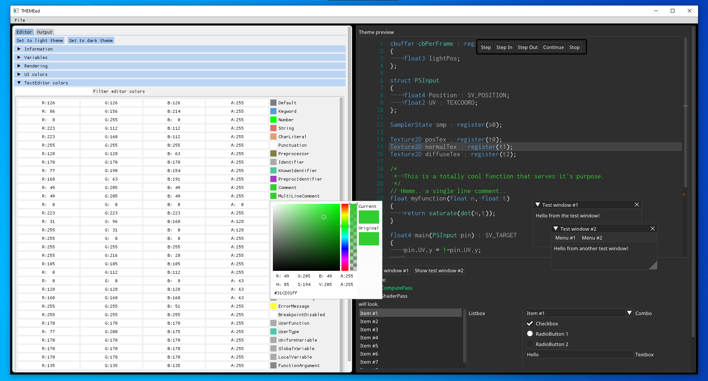Click the code preview vertical scrollbar
This screenshot has height=381, width=708.
(686, 112)
